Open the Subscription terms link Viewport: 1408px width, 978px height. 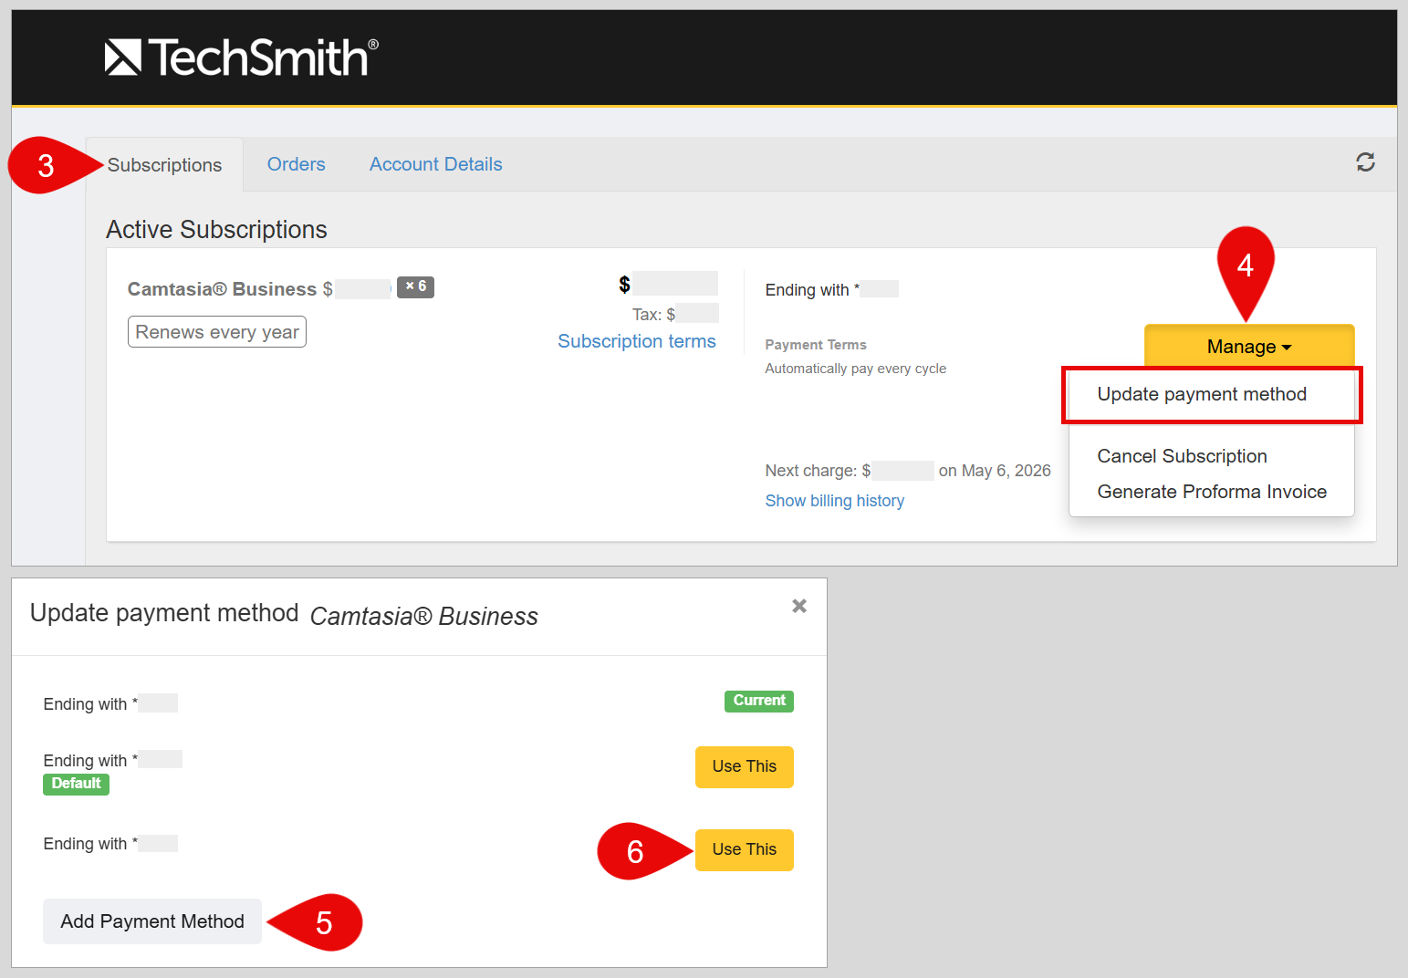tap(637, 341)
